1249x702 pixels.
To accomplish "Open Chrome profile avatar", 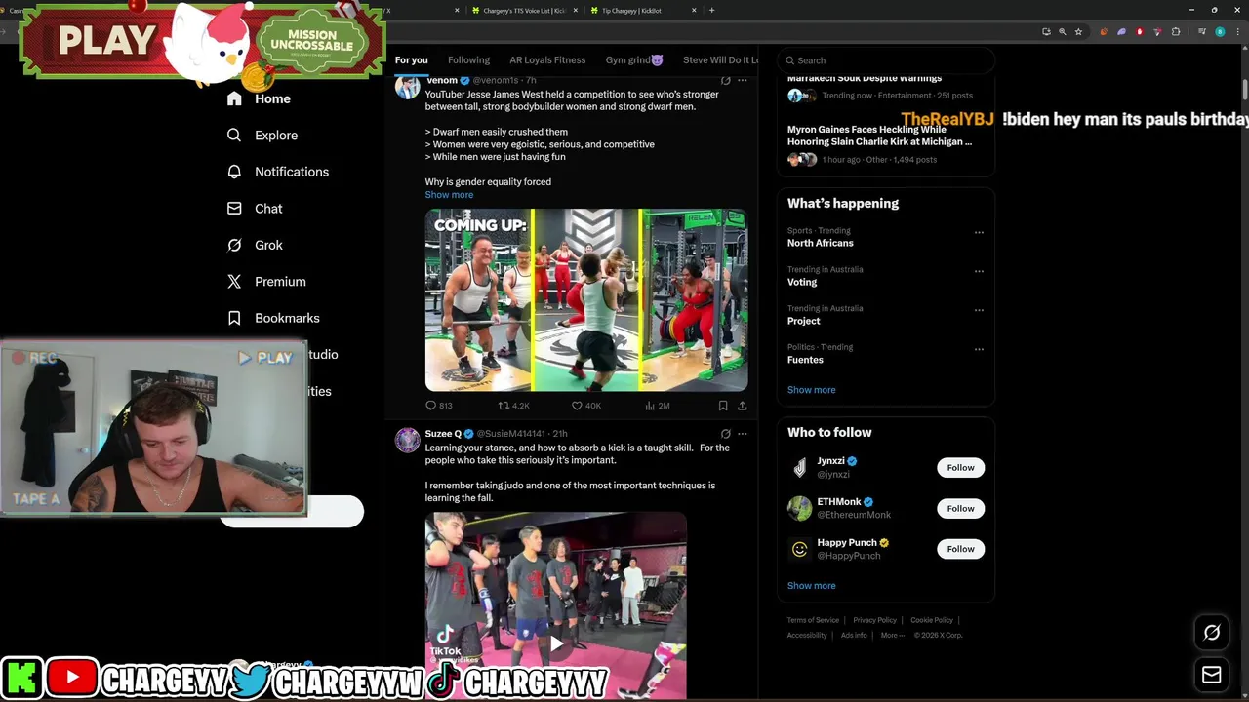I will (1220, 32).
